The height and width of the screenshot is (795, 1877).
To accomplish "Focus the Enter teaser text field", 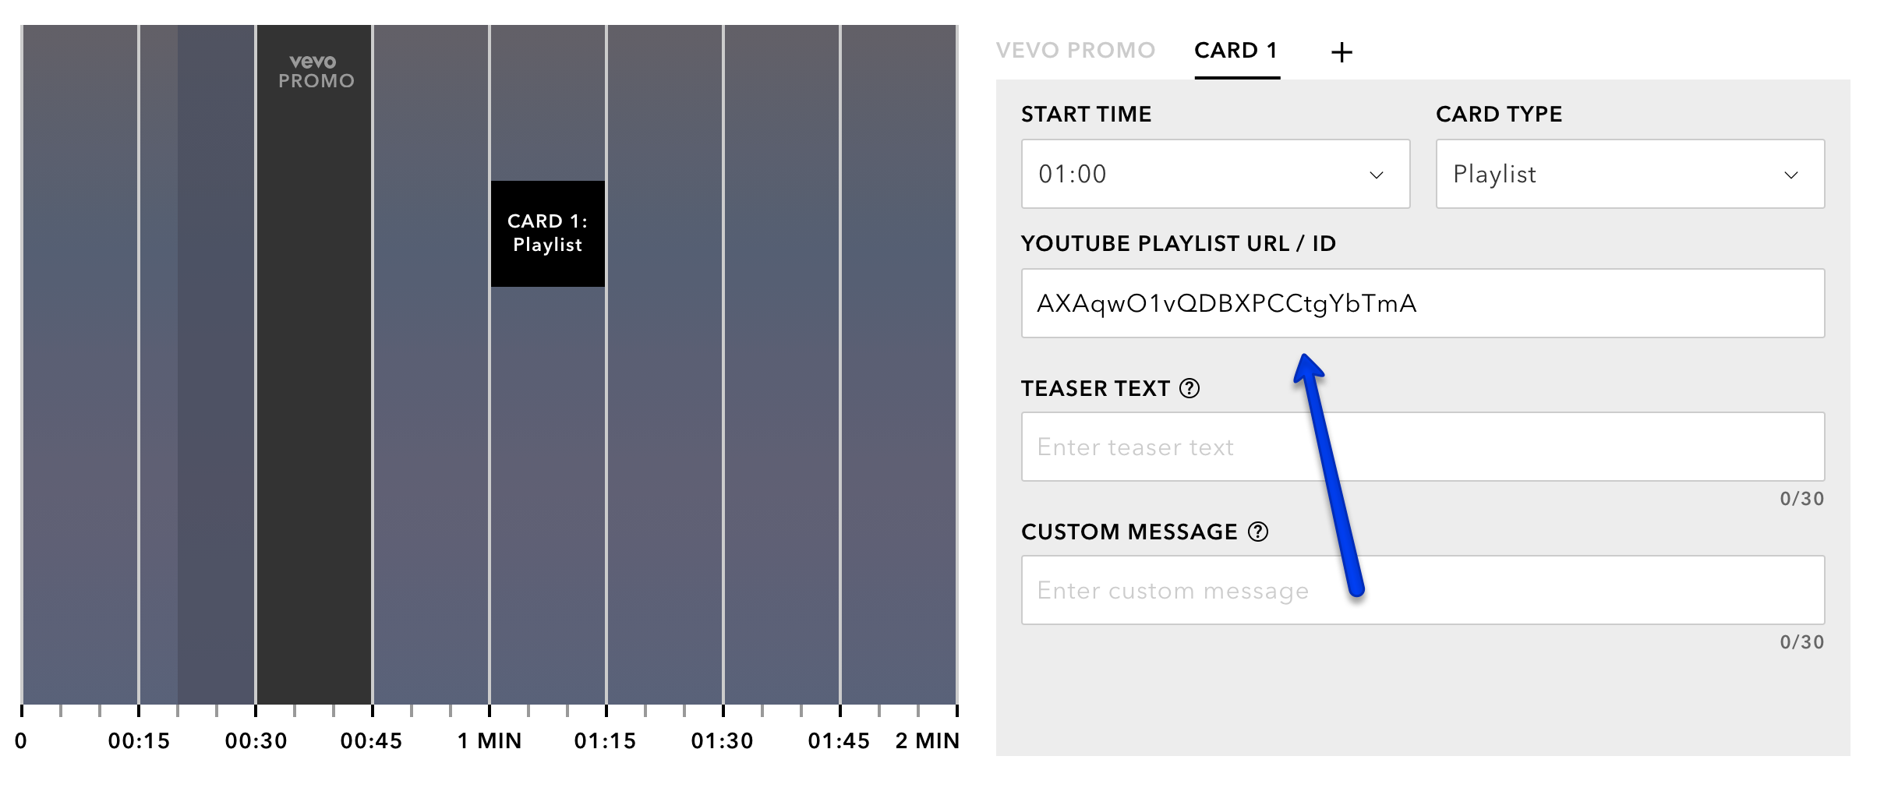I will (x=1423, y=447).
